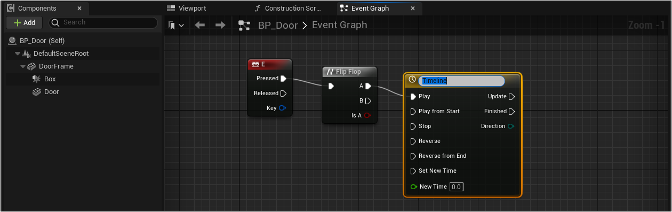
Task: Collapse the DoorFrame tree arrow
Action: (x=23, y=66)
